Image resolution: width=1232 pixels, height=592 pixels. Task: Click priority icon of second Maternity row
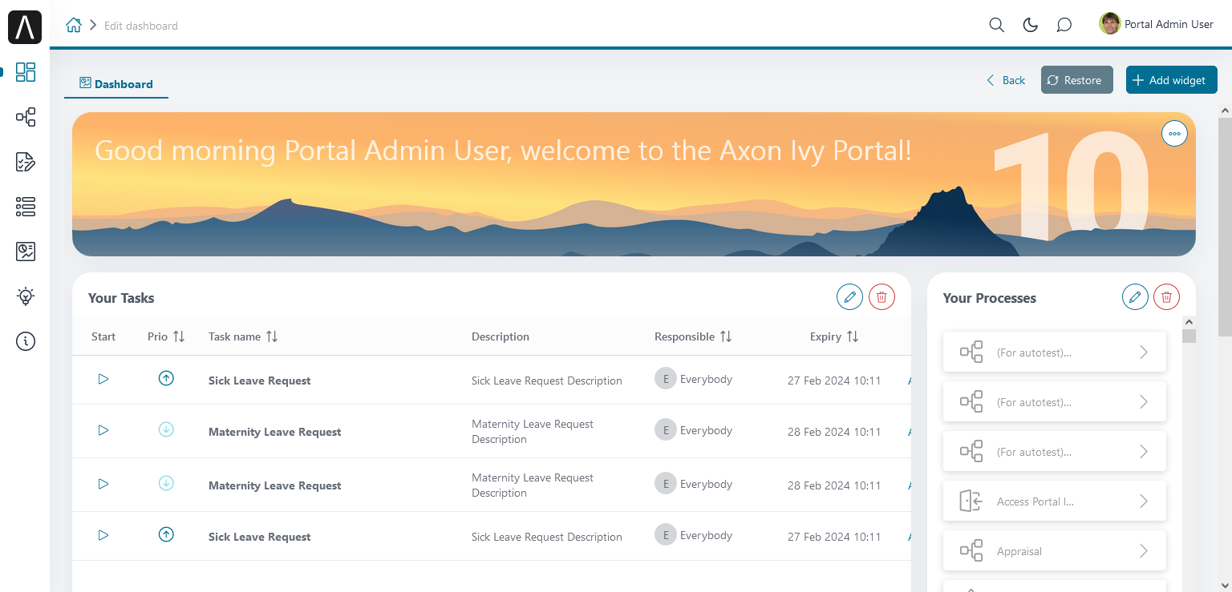click(166, 483)
